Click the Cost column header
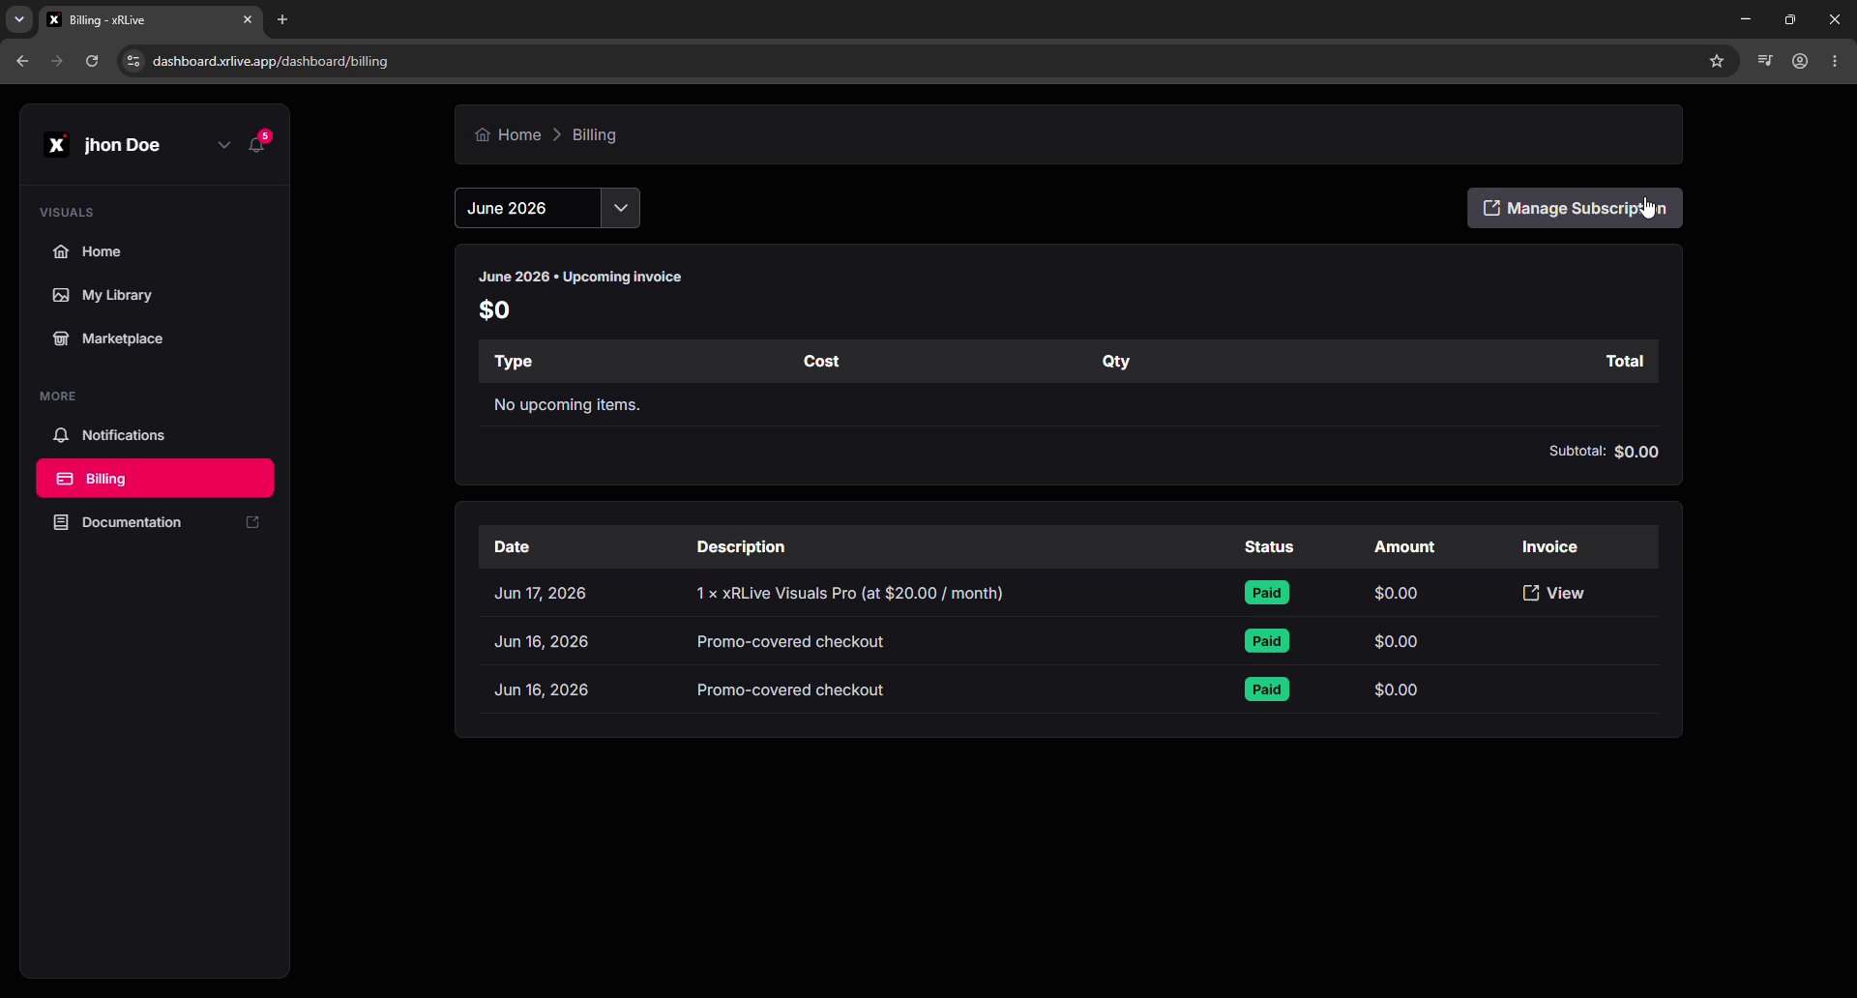 [x=821, y=361]
